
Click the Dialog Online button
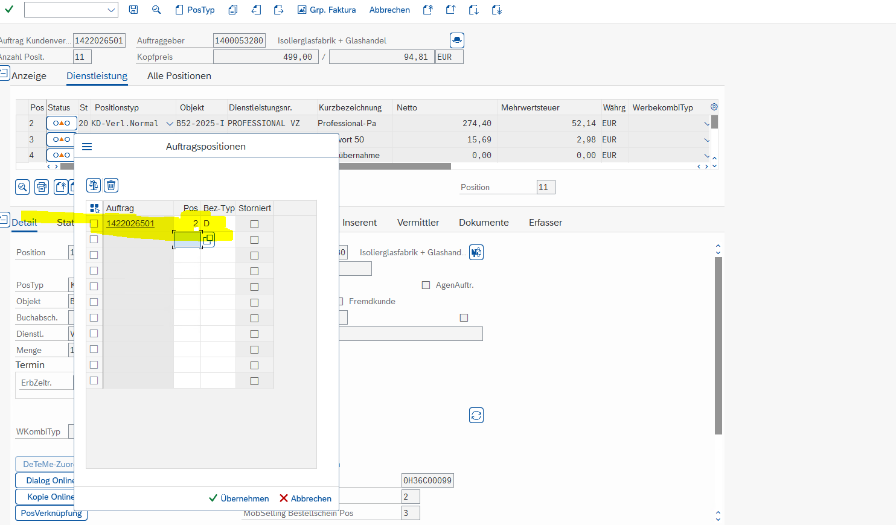45,480
